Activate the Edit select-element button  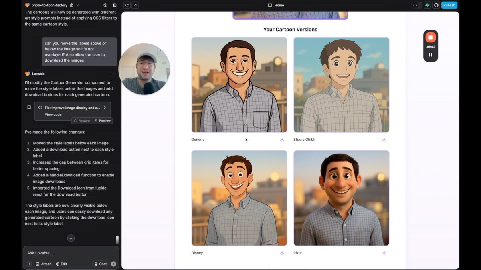coord(61,264)
